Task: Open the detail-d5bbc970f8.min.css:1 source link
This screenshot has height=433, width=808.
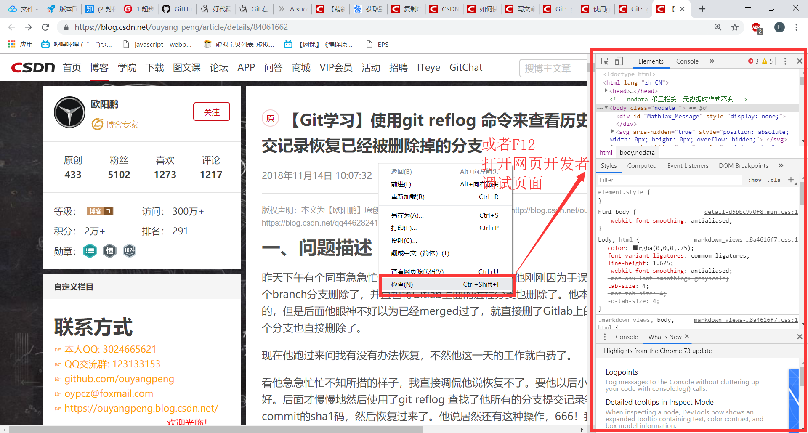Action: (x=751, y=212)
